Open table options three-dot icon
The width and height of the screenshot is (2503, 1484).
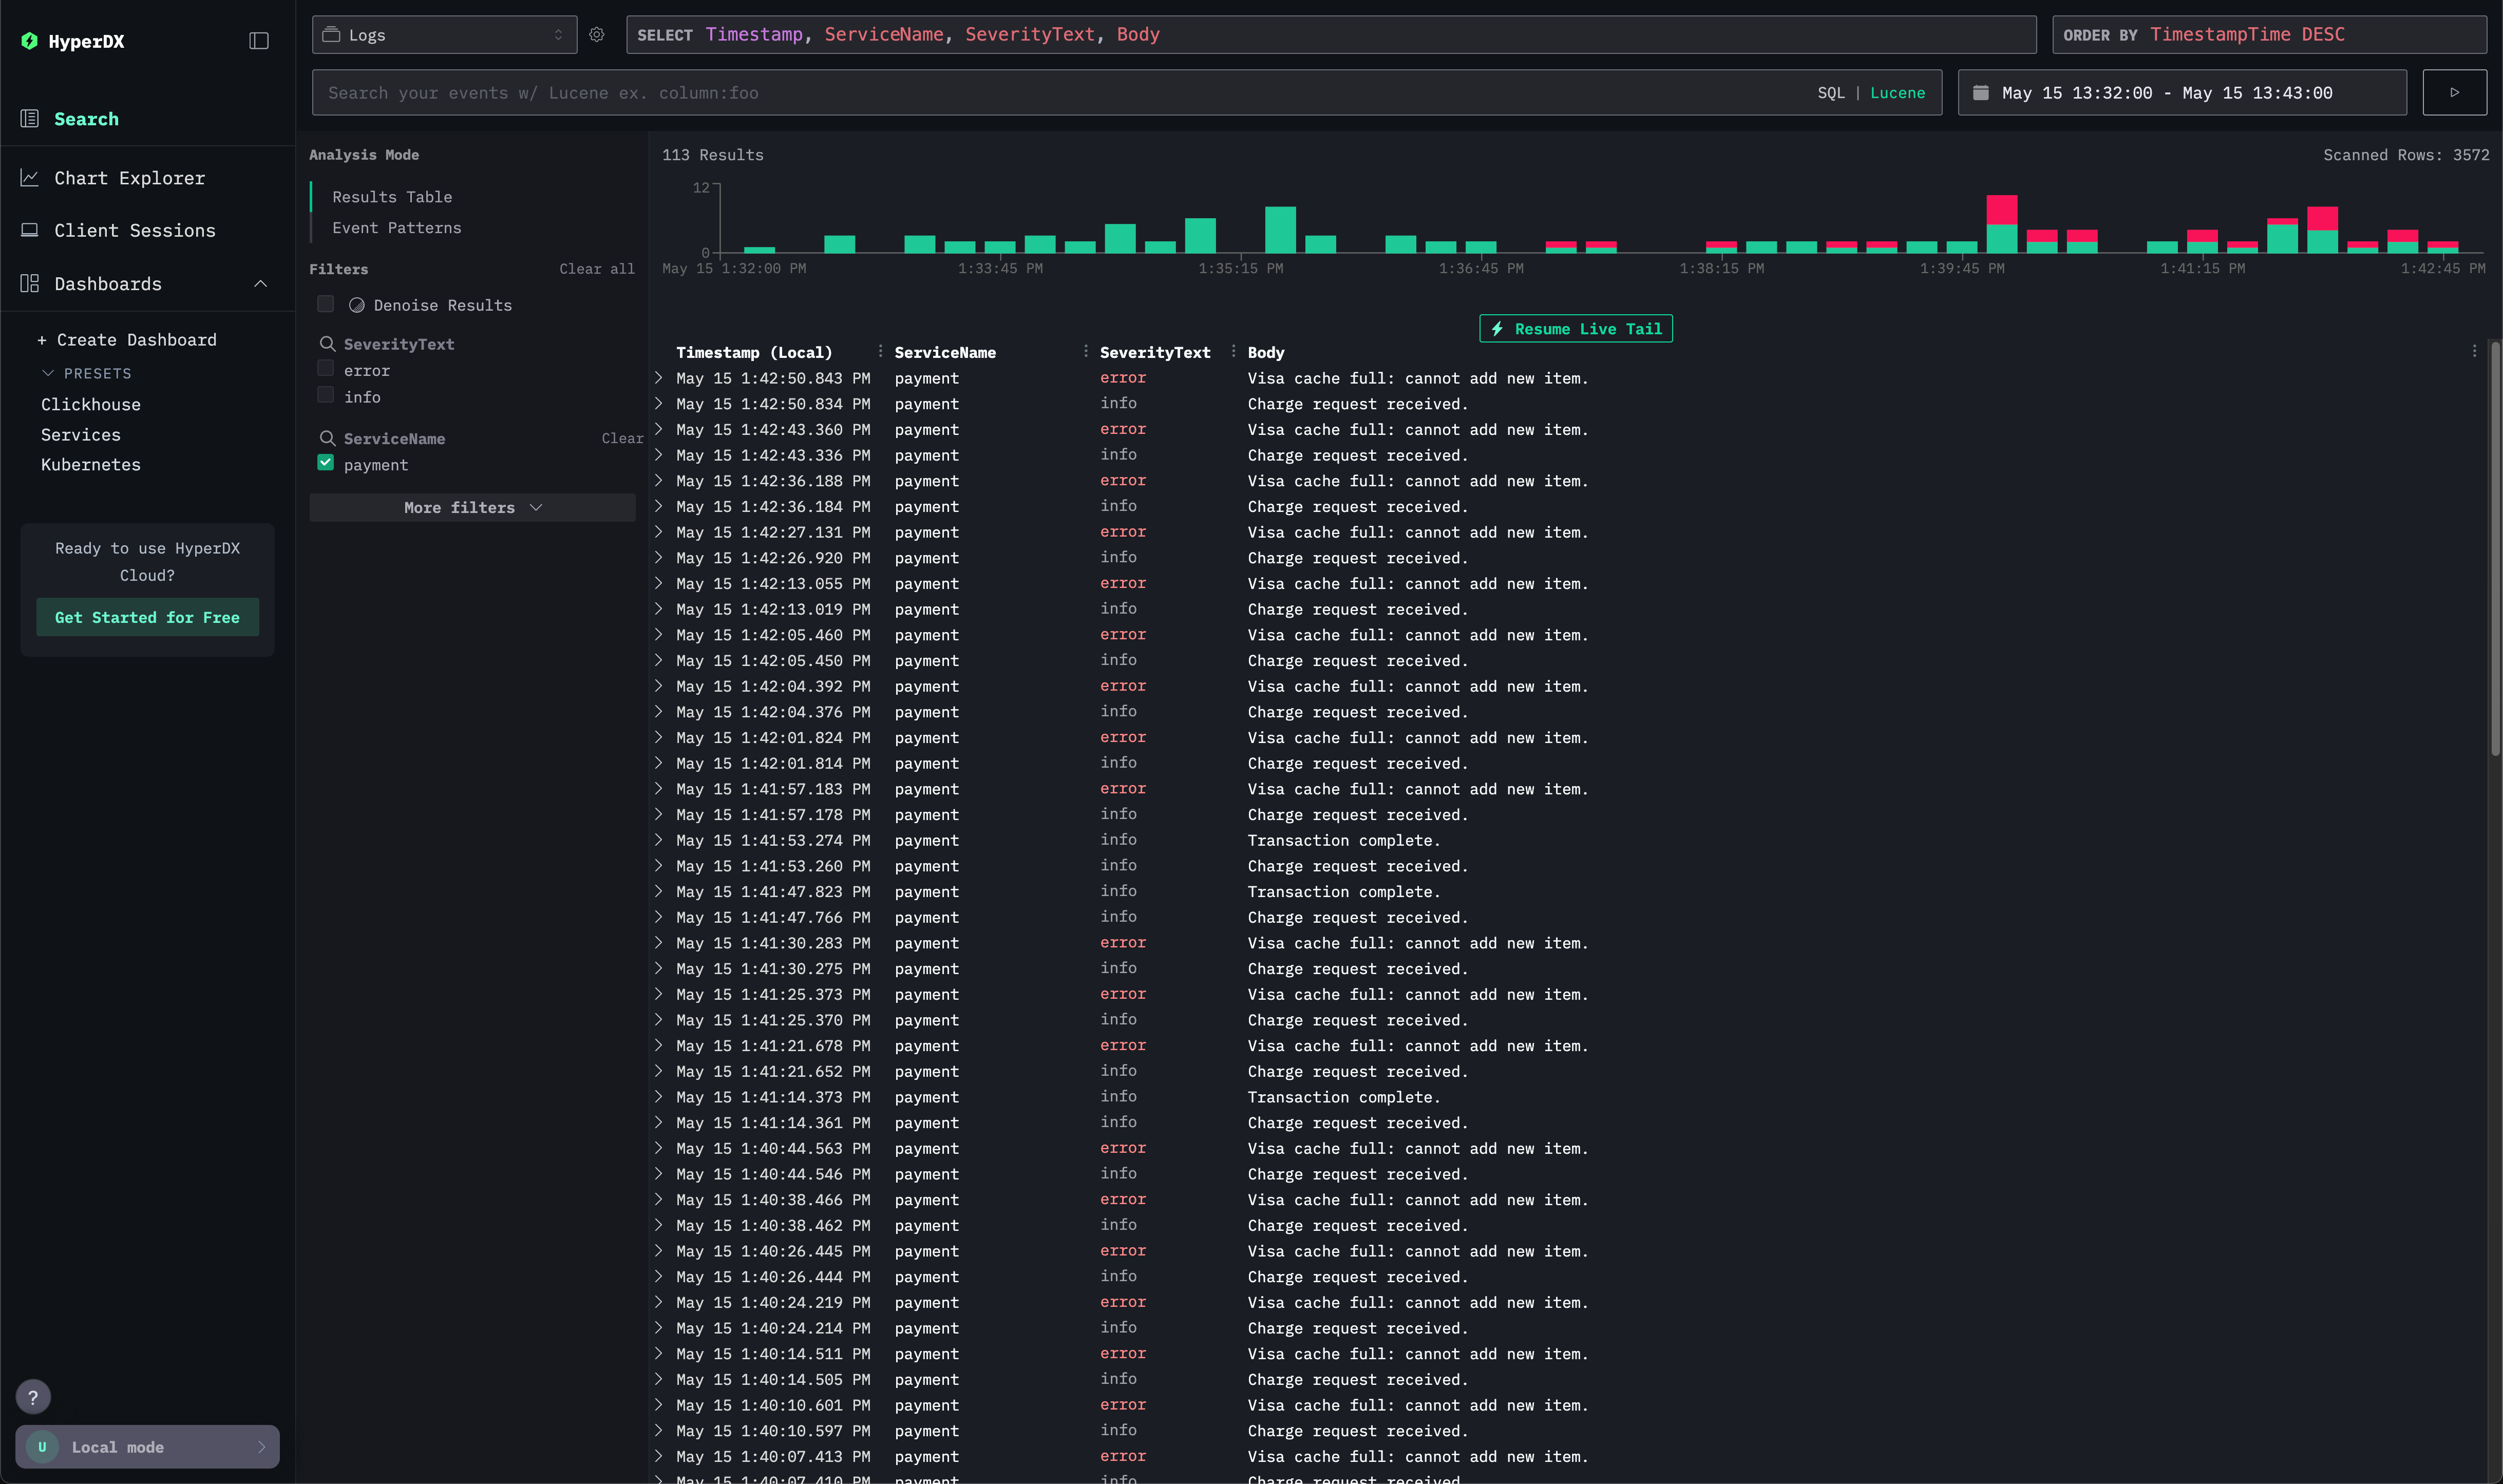click(x=2474, y=351)
